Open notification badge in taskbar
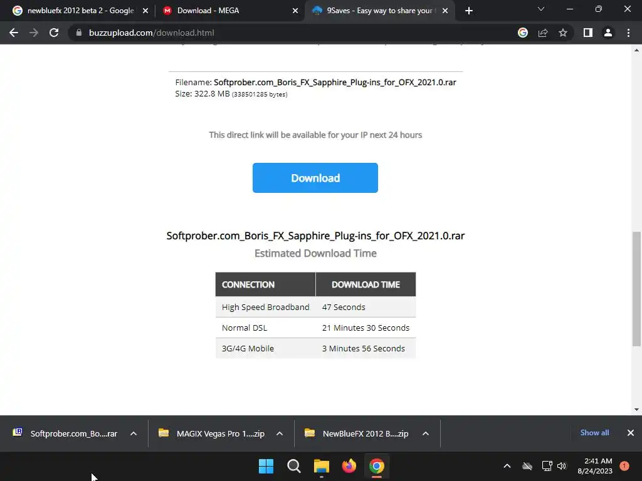This screenshot has width=642, height=481. [624, 466]
